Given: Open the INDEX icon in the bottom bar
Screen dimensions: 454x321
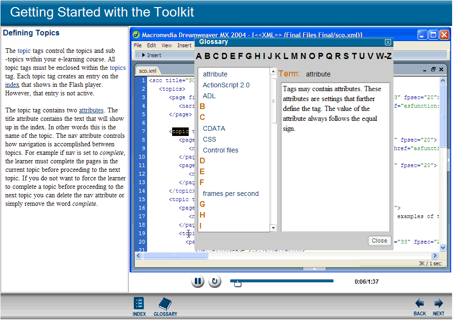Looking at the screenshot, I should (139, 307).
